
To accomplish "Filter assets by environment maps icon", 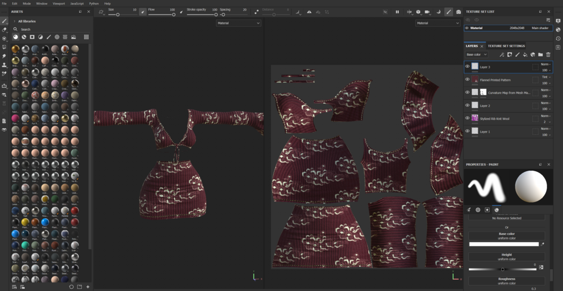I will [73, 37].
